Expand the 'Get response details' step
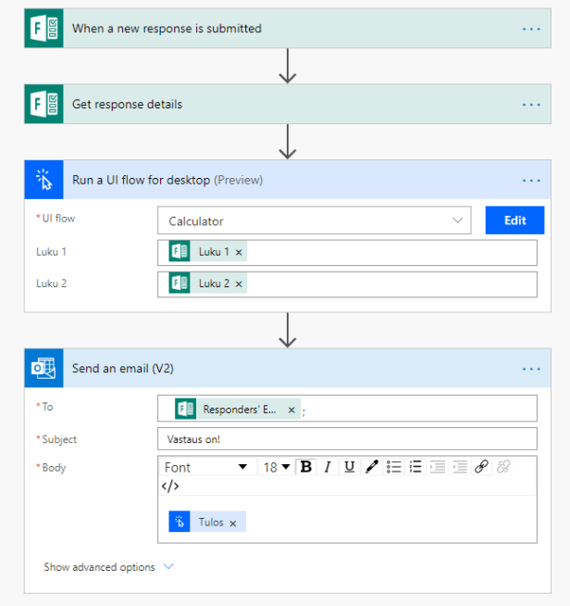The width and height of the screenshot is (570, 606). pyautogui.click(x=288, y=105)
